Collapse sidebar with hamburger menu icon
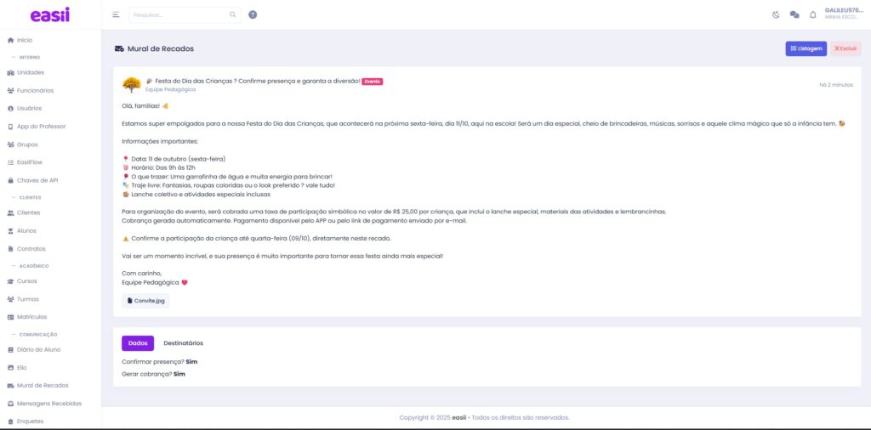The height and width of the screenshot is (430, 871). coord(117,14)
